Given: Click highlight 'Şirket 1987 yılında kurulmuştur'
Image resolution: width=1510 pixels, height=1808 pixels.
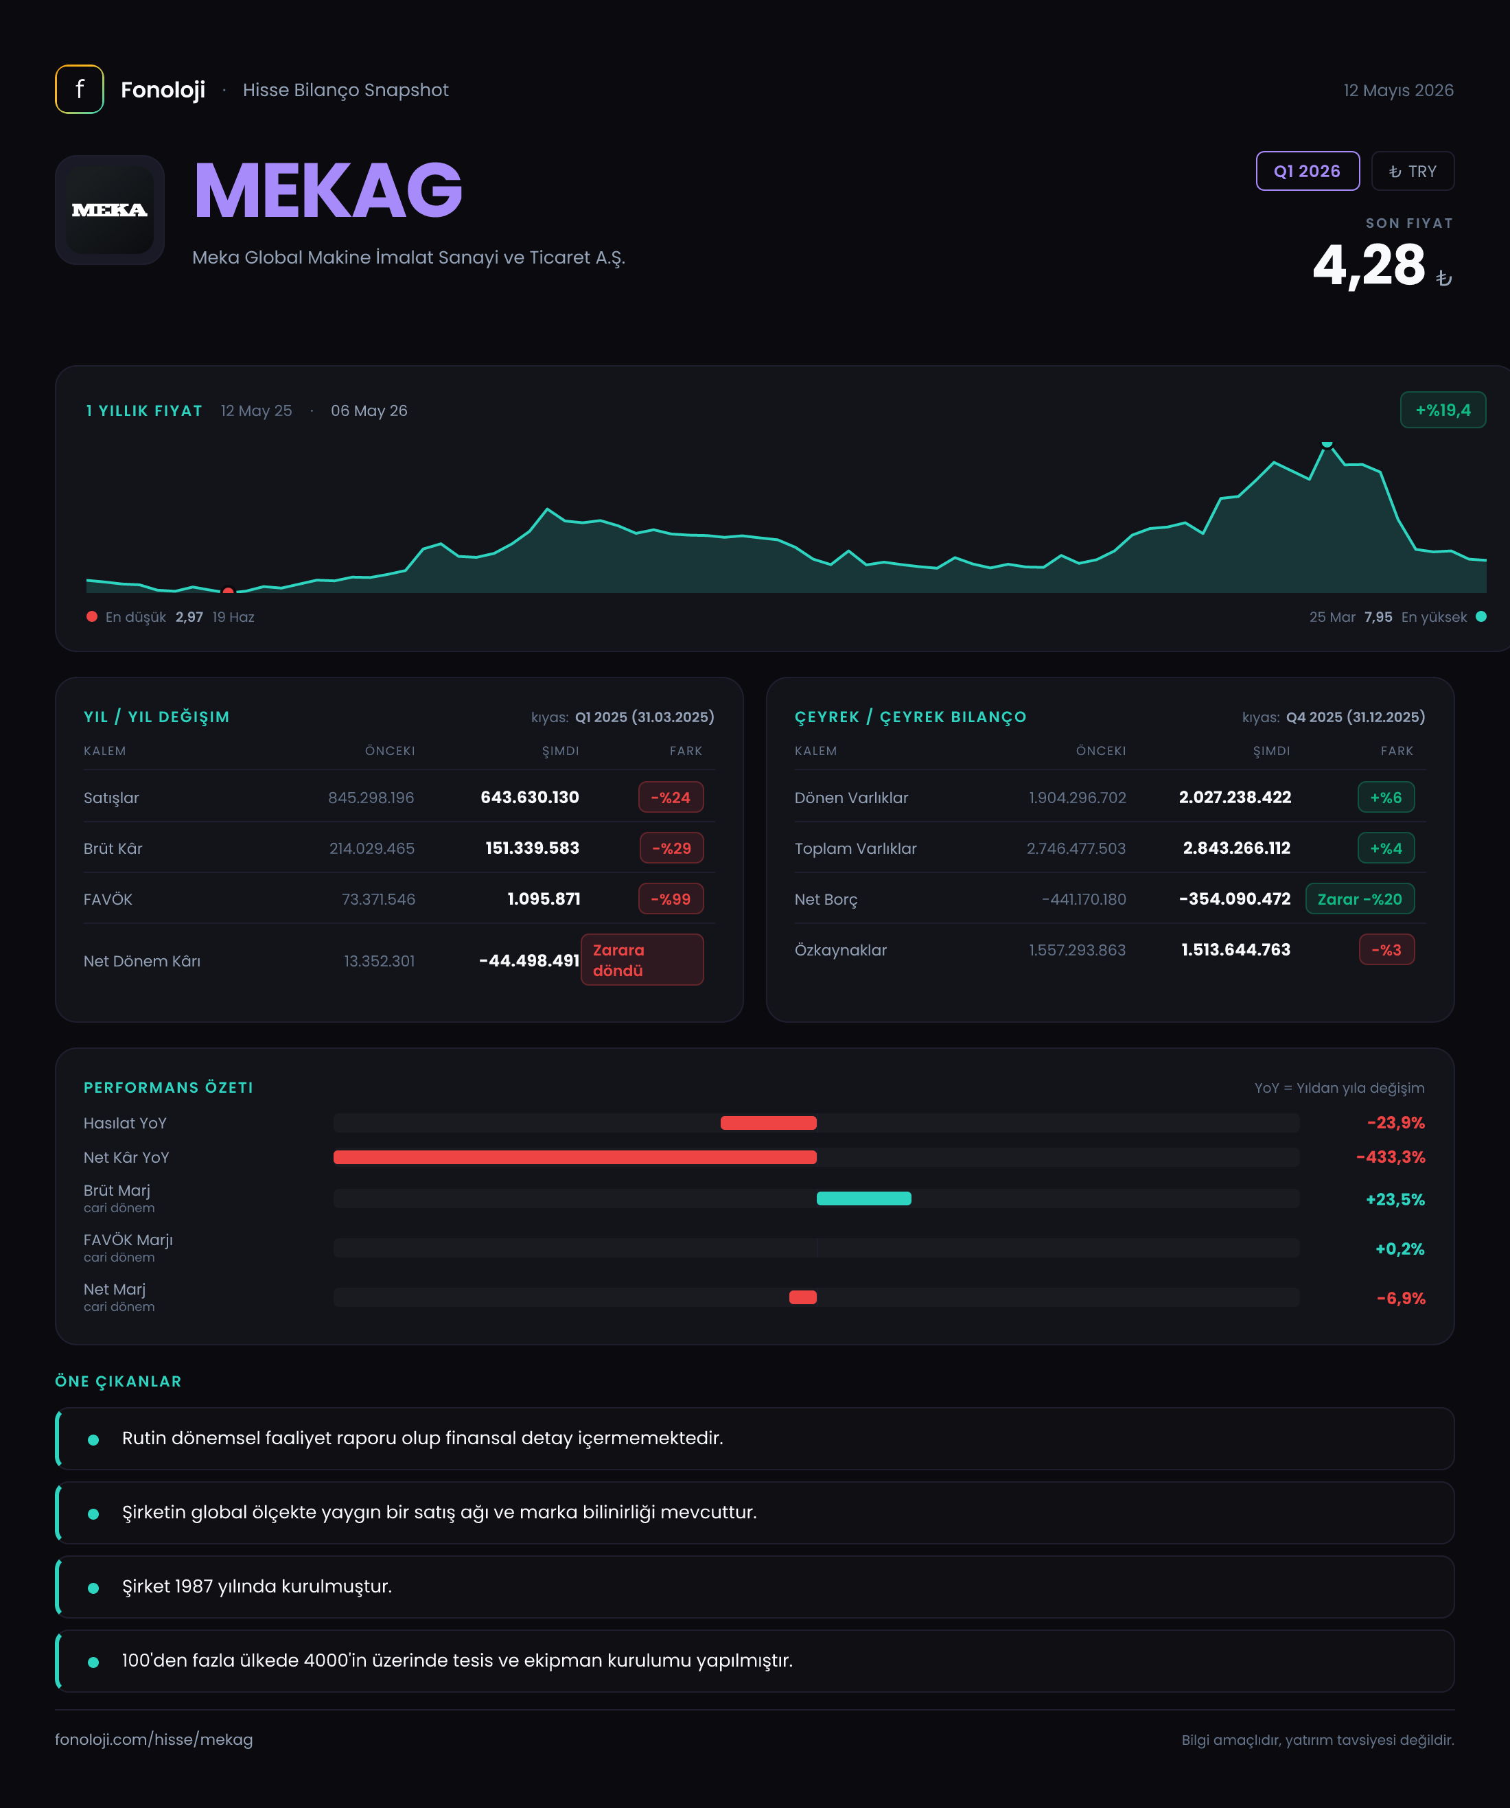Looking at the screenshot, I should tap(755, 1587).
